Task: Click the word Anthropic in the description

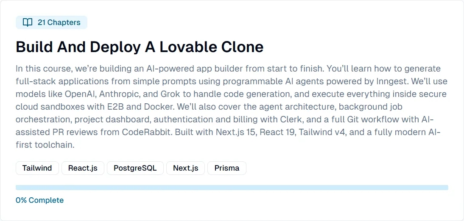Action: point(117,94)
